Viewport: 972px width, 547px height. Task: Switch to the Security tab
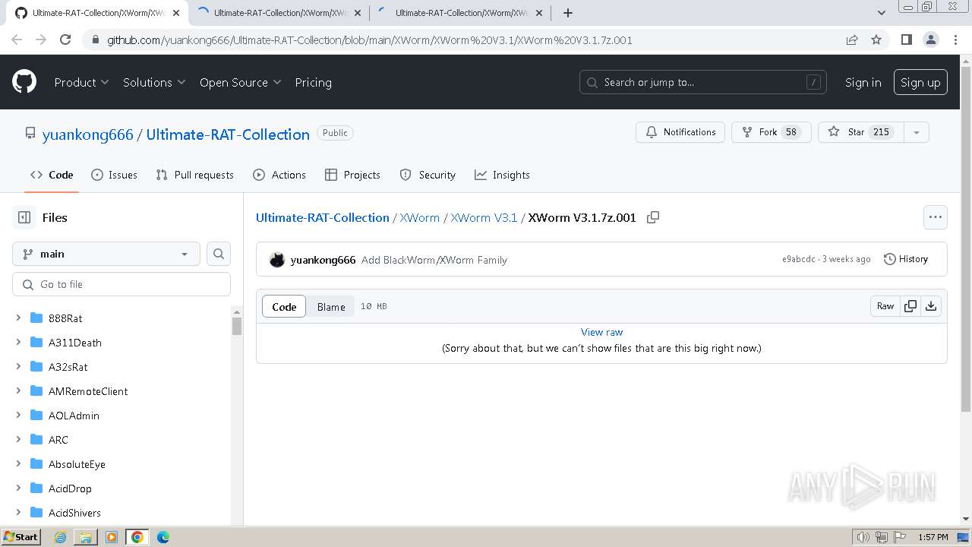[x=428, y=175]
